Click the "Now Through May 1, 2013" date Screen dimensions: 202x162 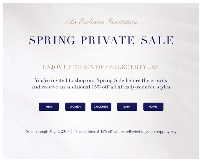pyautogui.click(x=47, y=131)
